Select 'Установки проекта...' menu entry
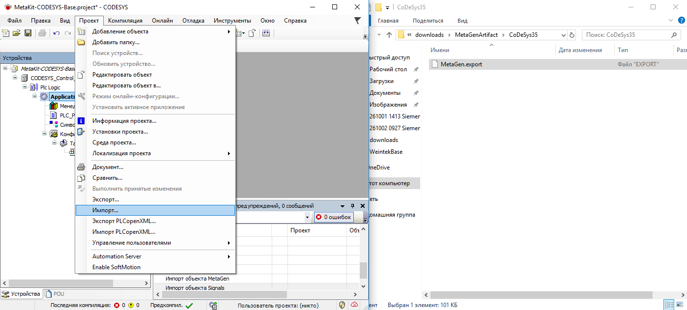The image size is (687, 310). coord(155,132)
